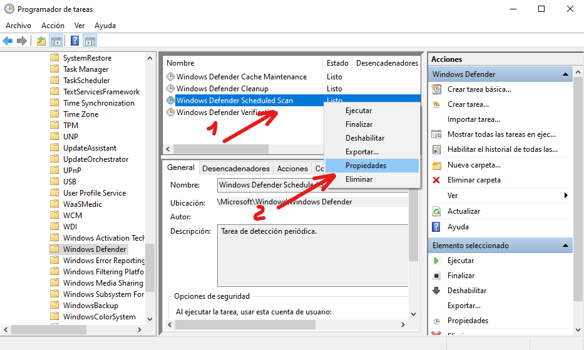
Task: Click the Back arrow toolbar icon
Action: (8, 41)
